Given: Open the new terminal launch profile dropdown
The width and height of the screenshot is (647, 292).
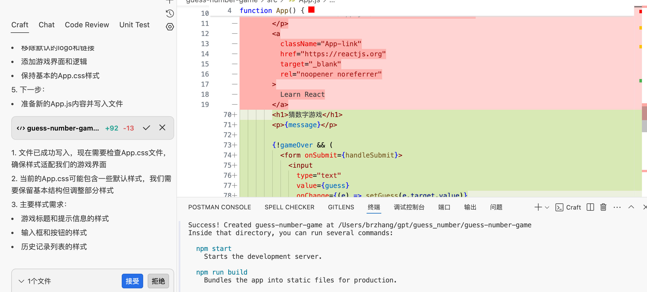Looking at the screenshot, I should [547, 208].
